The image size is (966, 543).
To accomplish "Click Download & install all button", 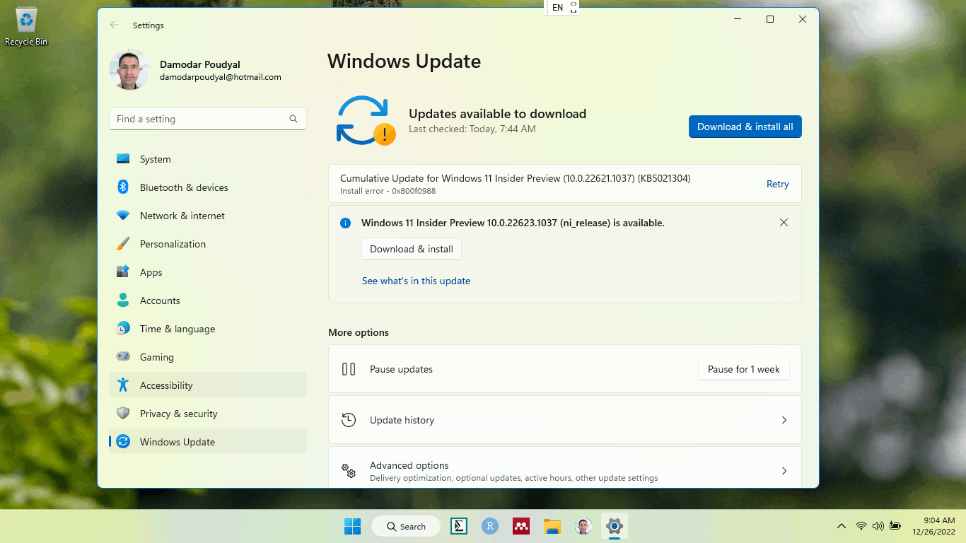I will coord(745,127).
